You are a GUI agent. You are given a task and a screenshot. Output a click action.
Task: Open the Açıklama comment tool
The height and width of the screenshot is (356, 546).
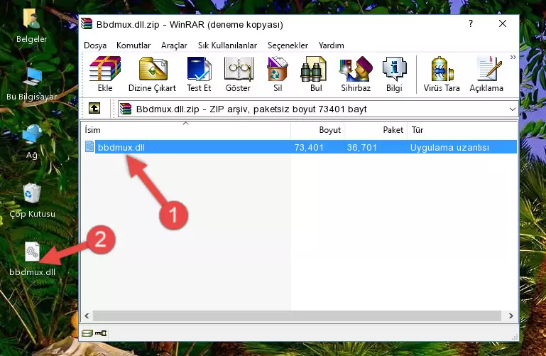[x=486, y=74]
